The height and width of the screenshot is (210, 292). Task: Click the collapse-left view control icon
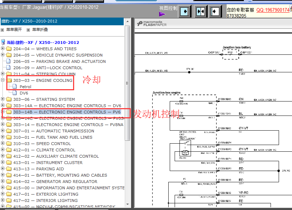pyautogui.click(x=215, y=11)
